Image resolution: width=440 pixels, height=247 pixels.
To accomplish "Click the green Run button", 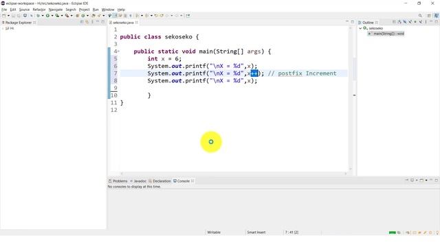I will (47, 16).
